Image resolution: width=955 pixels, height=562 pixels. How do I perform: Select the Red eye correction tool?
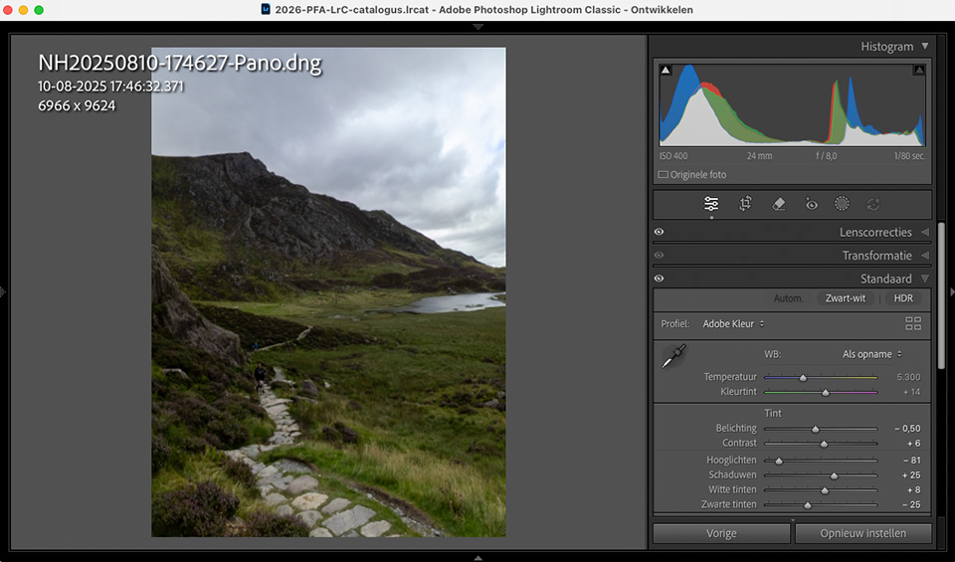(811, 204)
